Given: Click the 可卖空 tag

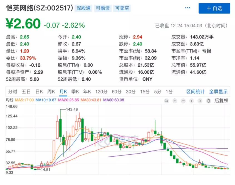Looking at the screenshot, I should [x=122, y=8].
